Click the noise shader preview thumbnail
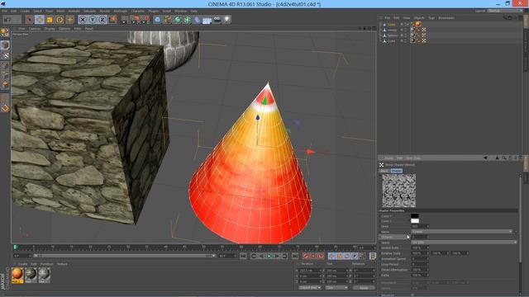Screen dimensions: 529x297 pyautogui.click(x=398, y=191)
